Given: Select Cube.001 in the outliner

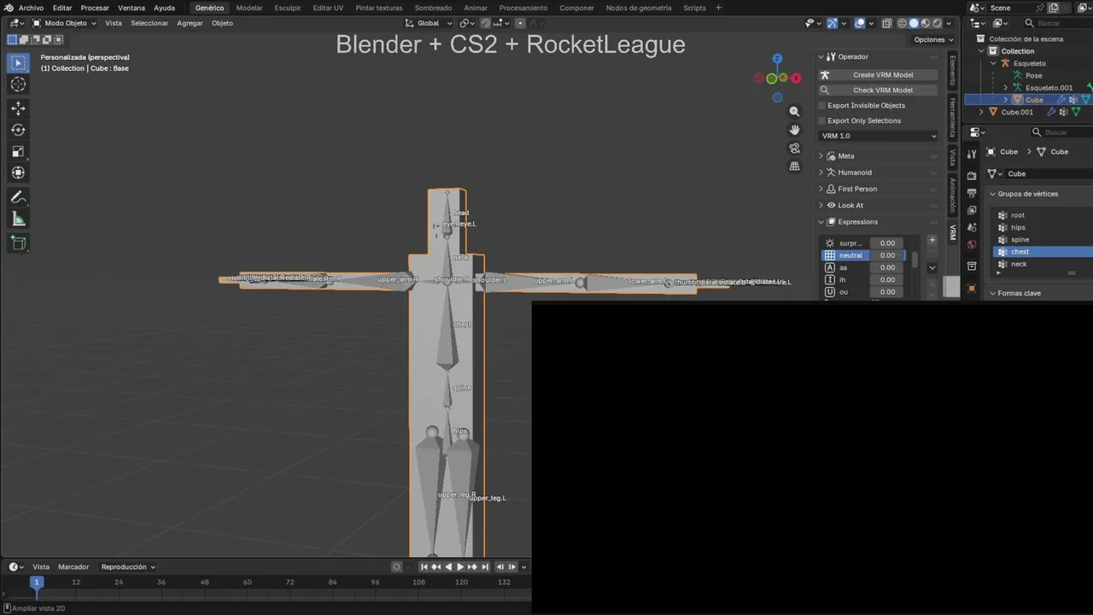Looking at the screenshot, I should (1016, 112).
